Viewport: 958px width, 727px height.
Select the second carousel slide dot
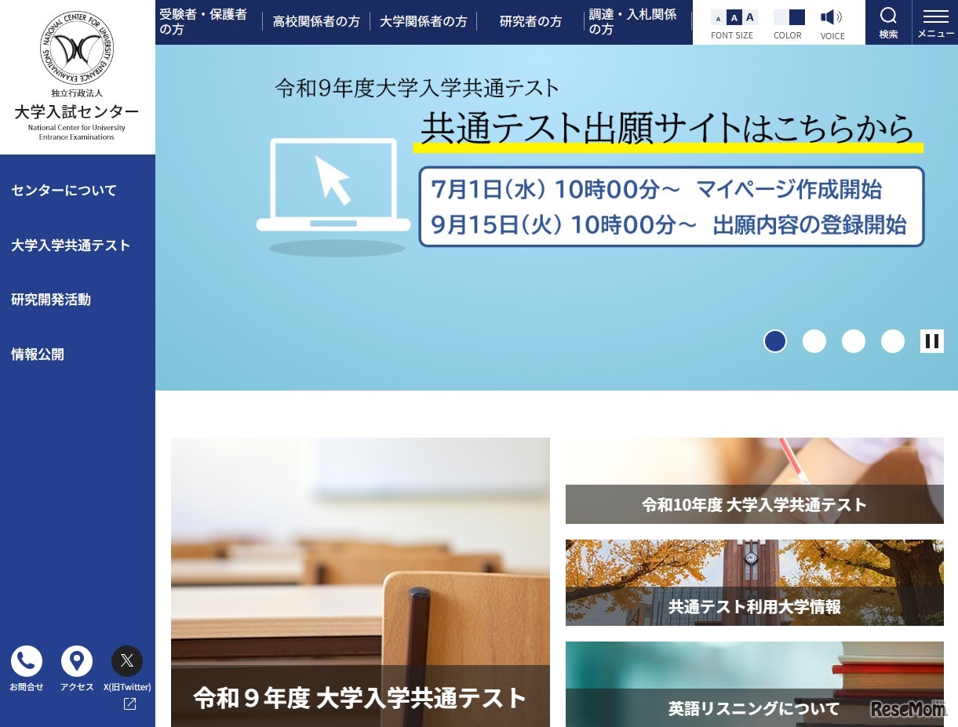click(x=814, y=341)
